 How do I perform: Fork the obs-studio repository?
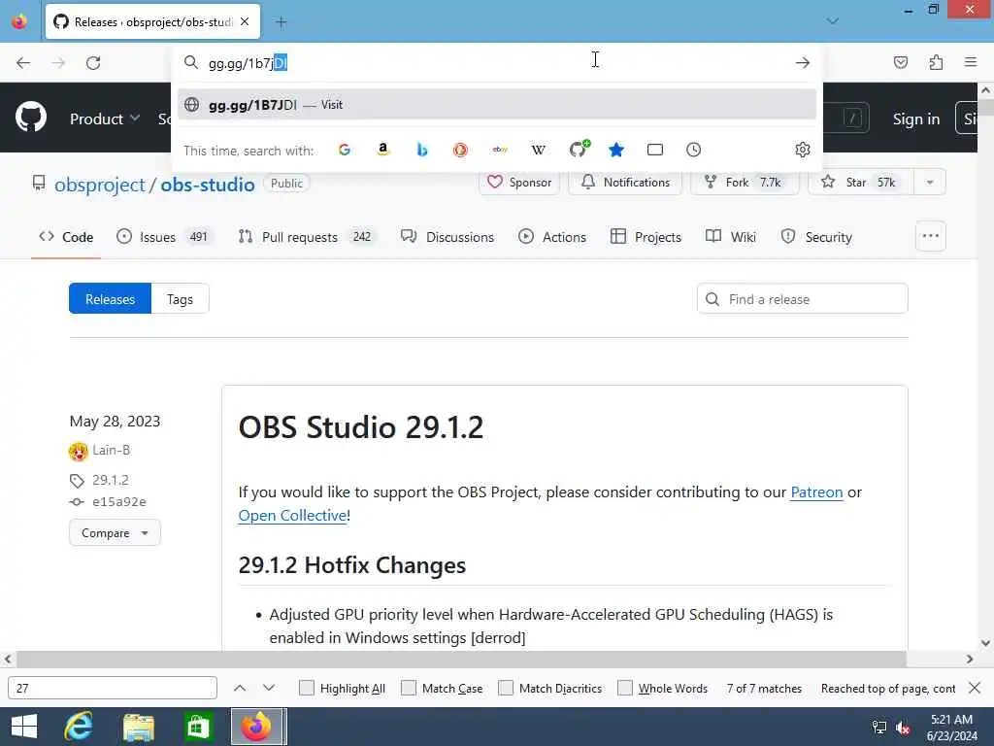click(x=745, y=182)
